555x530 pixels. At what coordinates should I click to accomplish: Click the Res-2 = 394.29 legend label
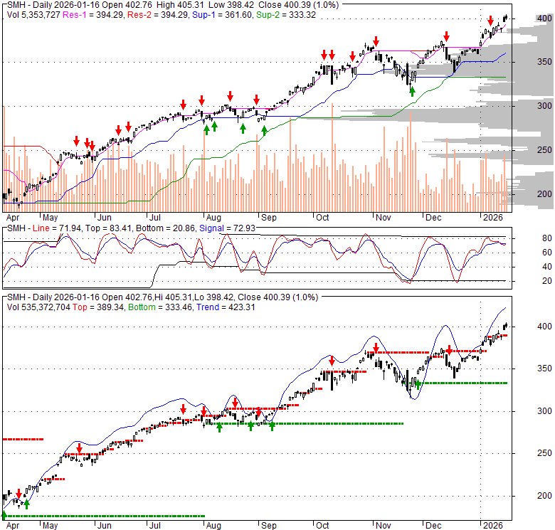point(158,15)
